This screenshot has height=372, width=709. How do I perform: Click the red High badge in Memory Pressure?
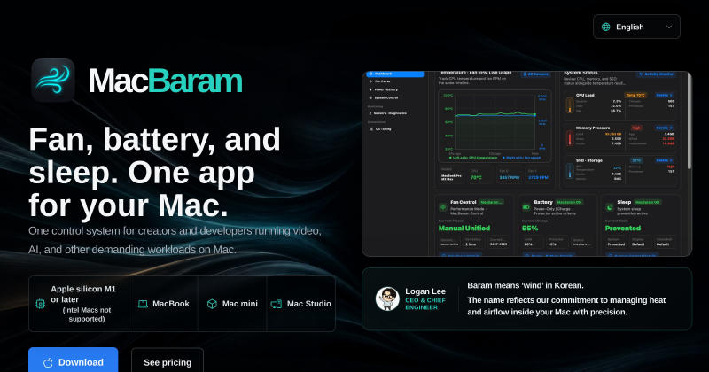(x=636, y=128)
